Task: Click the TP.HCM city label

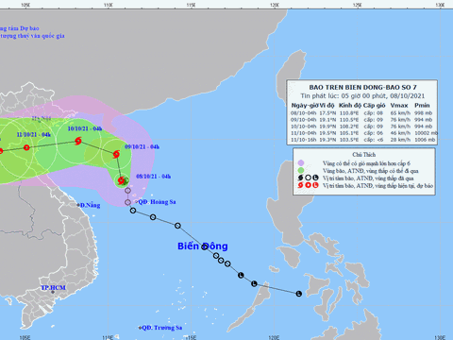Action: pyautogui.click(x=53, y=287)
